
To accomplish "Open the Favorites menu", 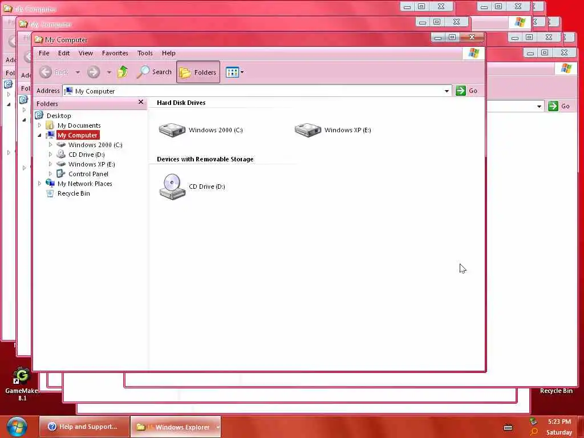I will 115,53.
